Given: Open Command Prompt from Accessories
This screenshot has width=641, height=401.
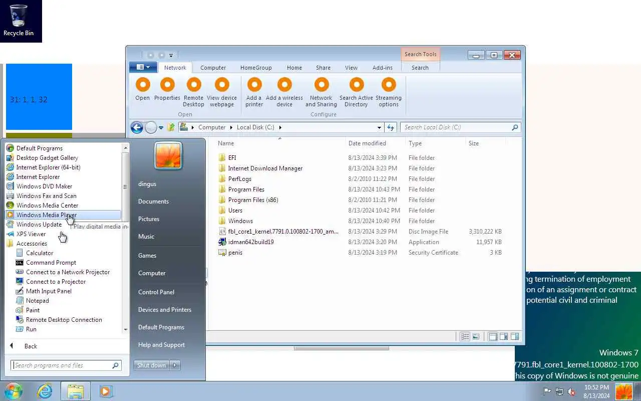Looking at the screenshot, I should pyautogui.click(x=46, y=263).
